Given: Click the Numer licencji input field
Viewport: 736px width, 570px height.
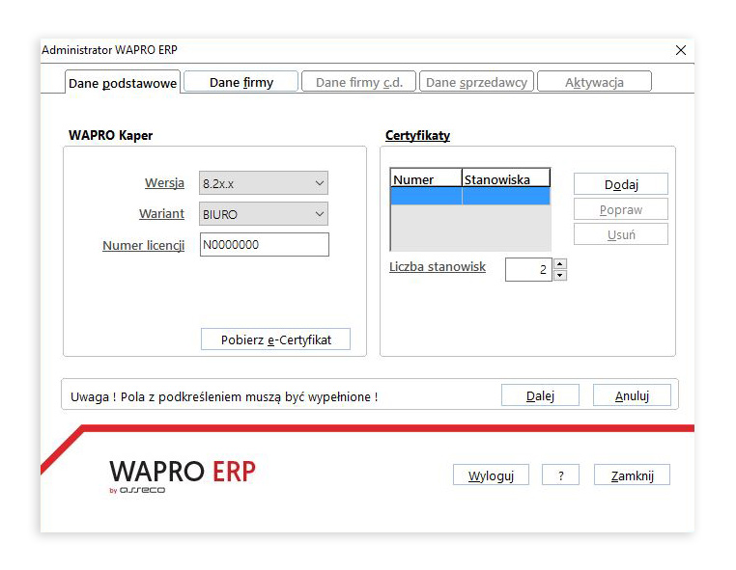Looking at the screenshot, I should pos(265,244).
